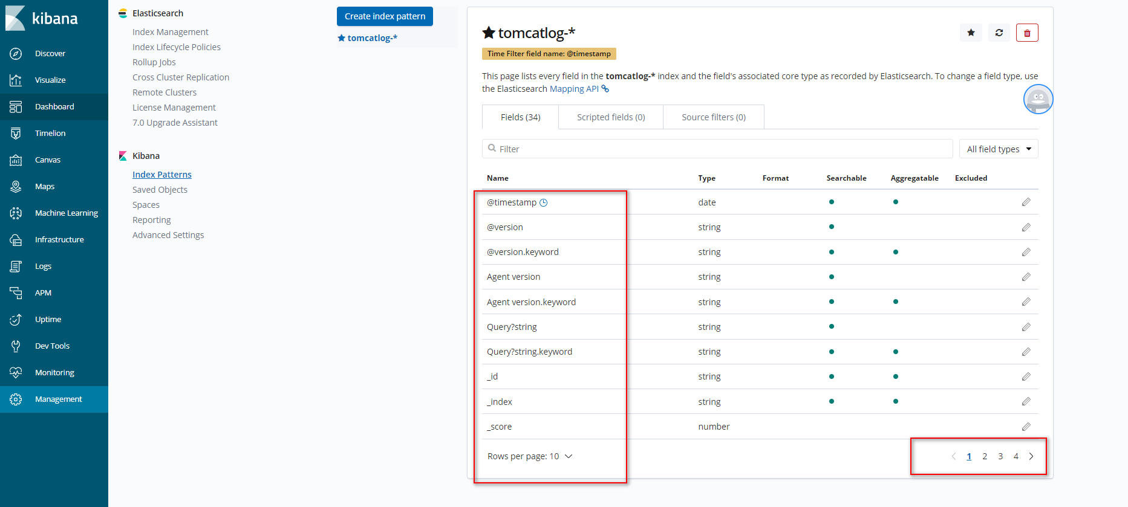1128x507 pixels.
Task: Open Logs icon in sidebar
Action: coord(16,266)
